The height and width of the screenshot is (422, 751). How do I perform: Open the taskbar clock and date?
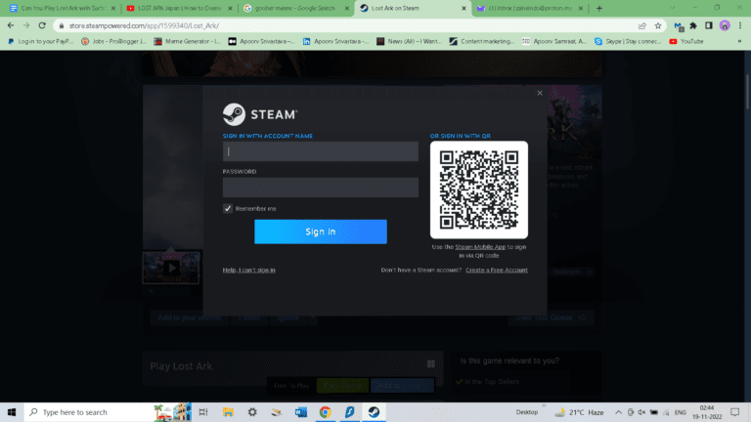707,412
